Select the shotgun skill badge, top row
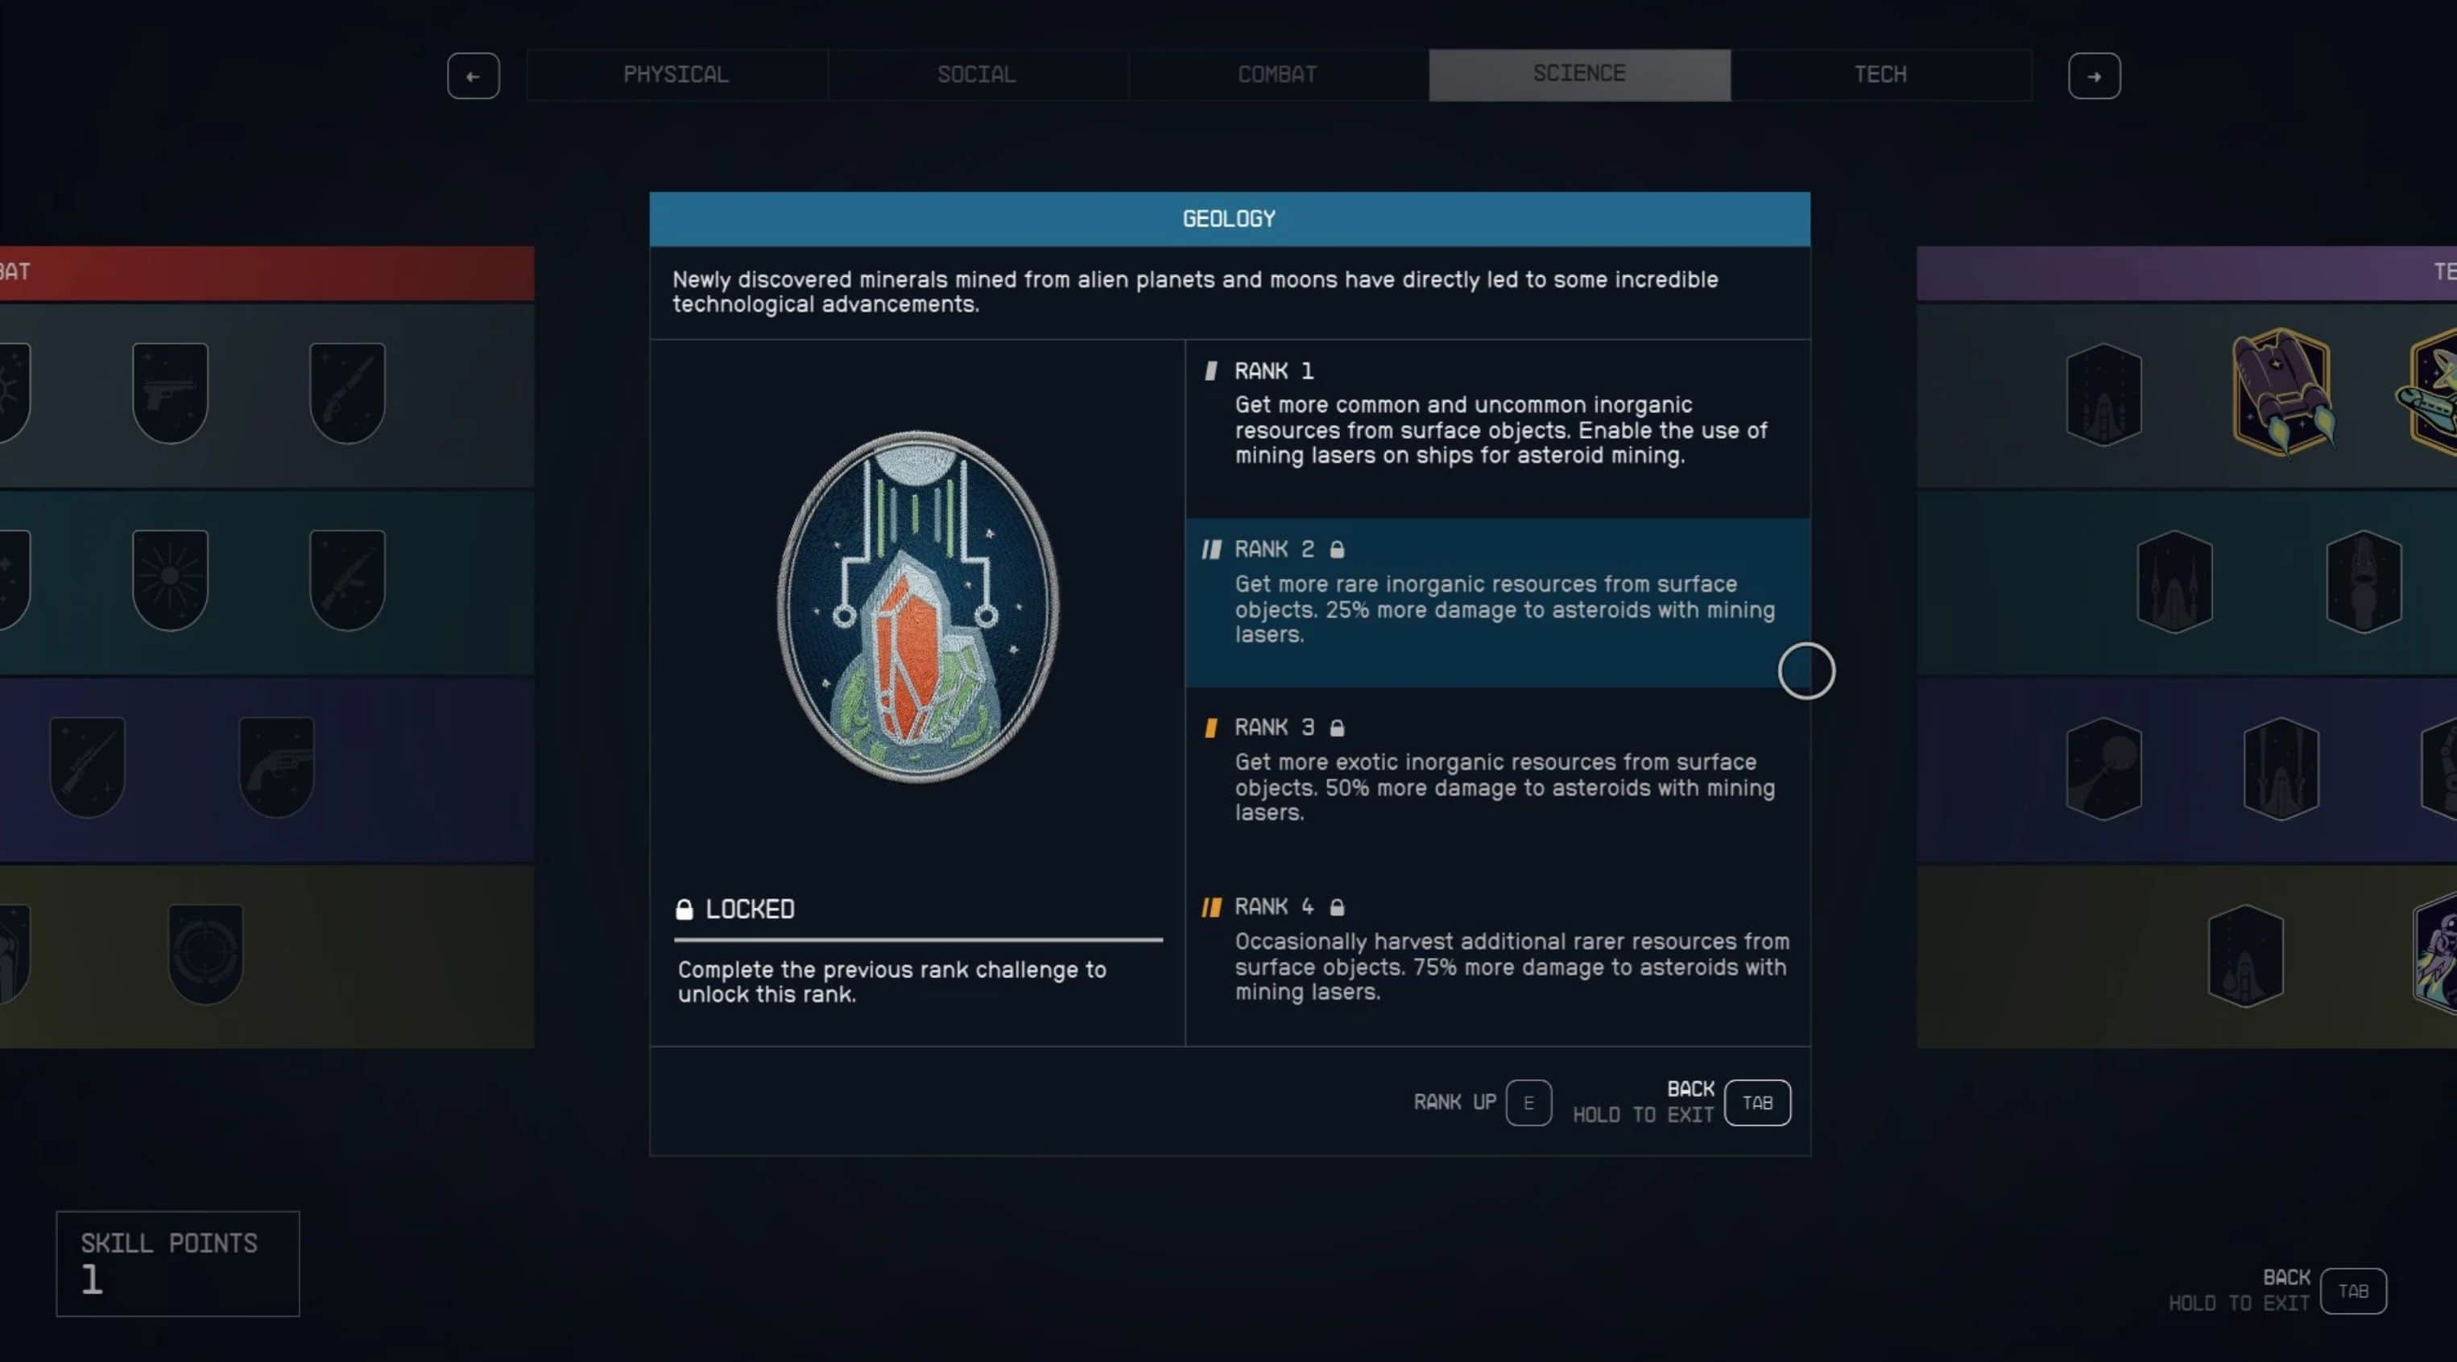Image resolution: width=2457 pixels, height=1362 pixels. pos(347,393)
